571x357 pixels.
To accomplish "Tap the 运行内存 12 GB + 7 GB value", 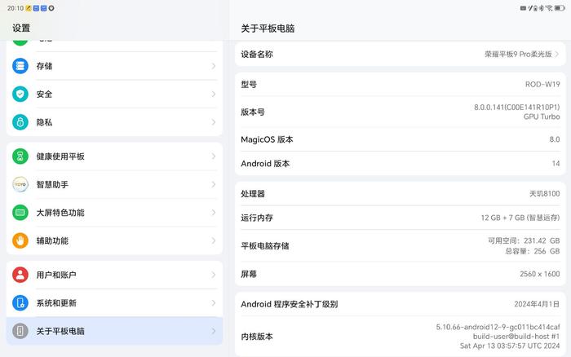I will pos(520,218).
